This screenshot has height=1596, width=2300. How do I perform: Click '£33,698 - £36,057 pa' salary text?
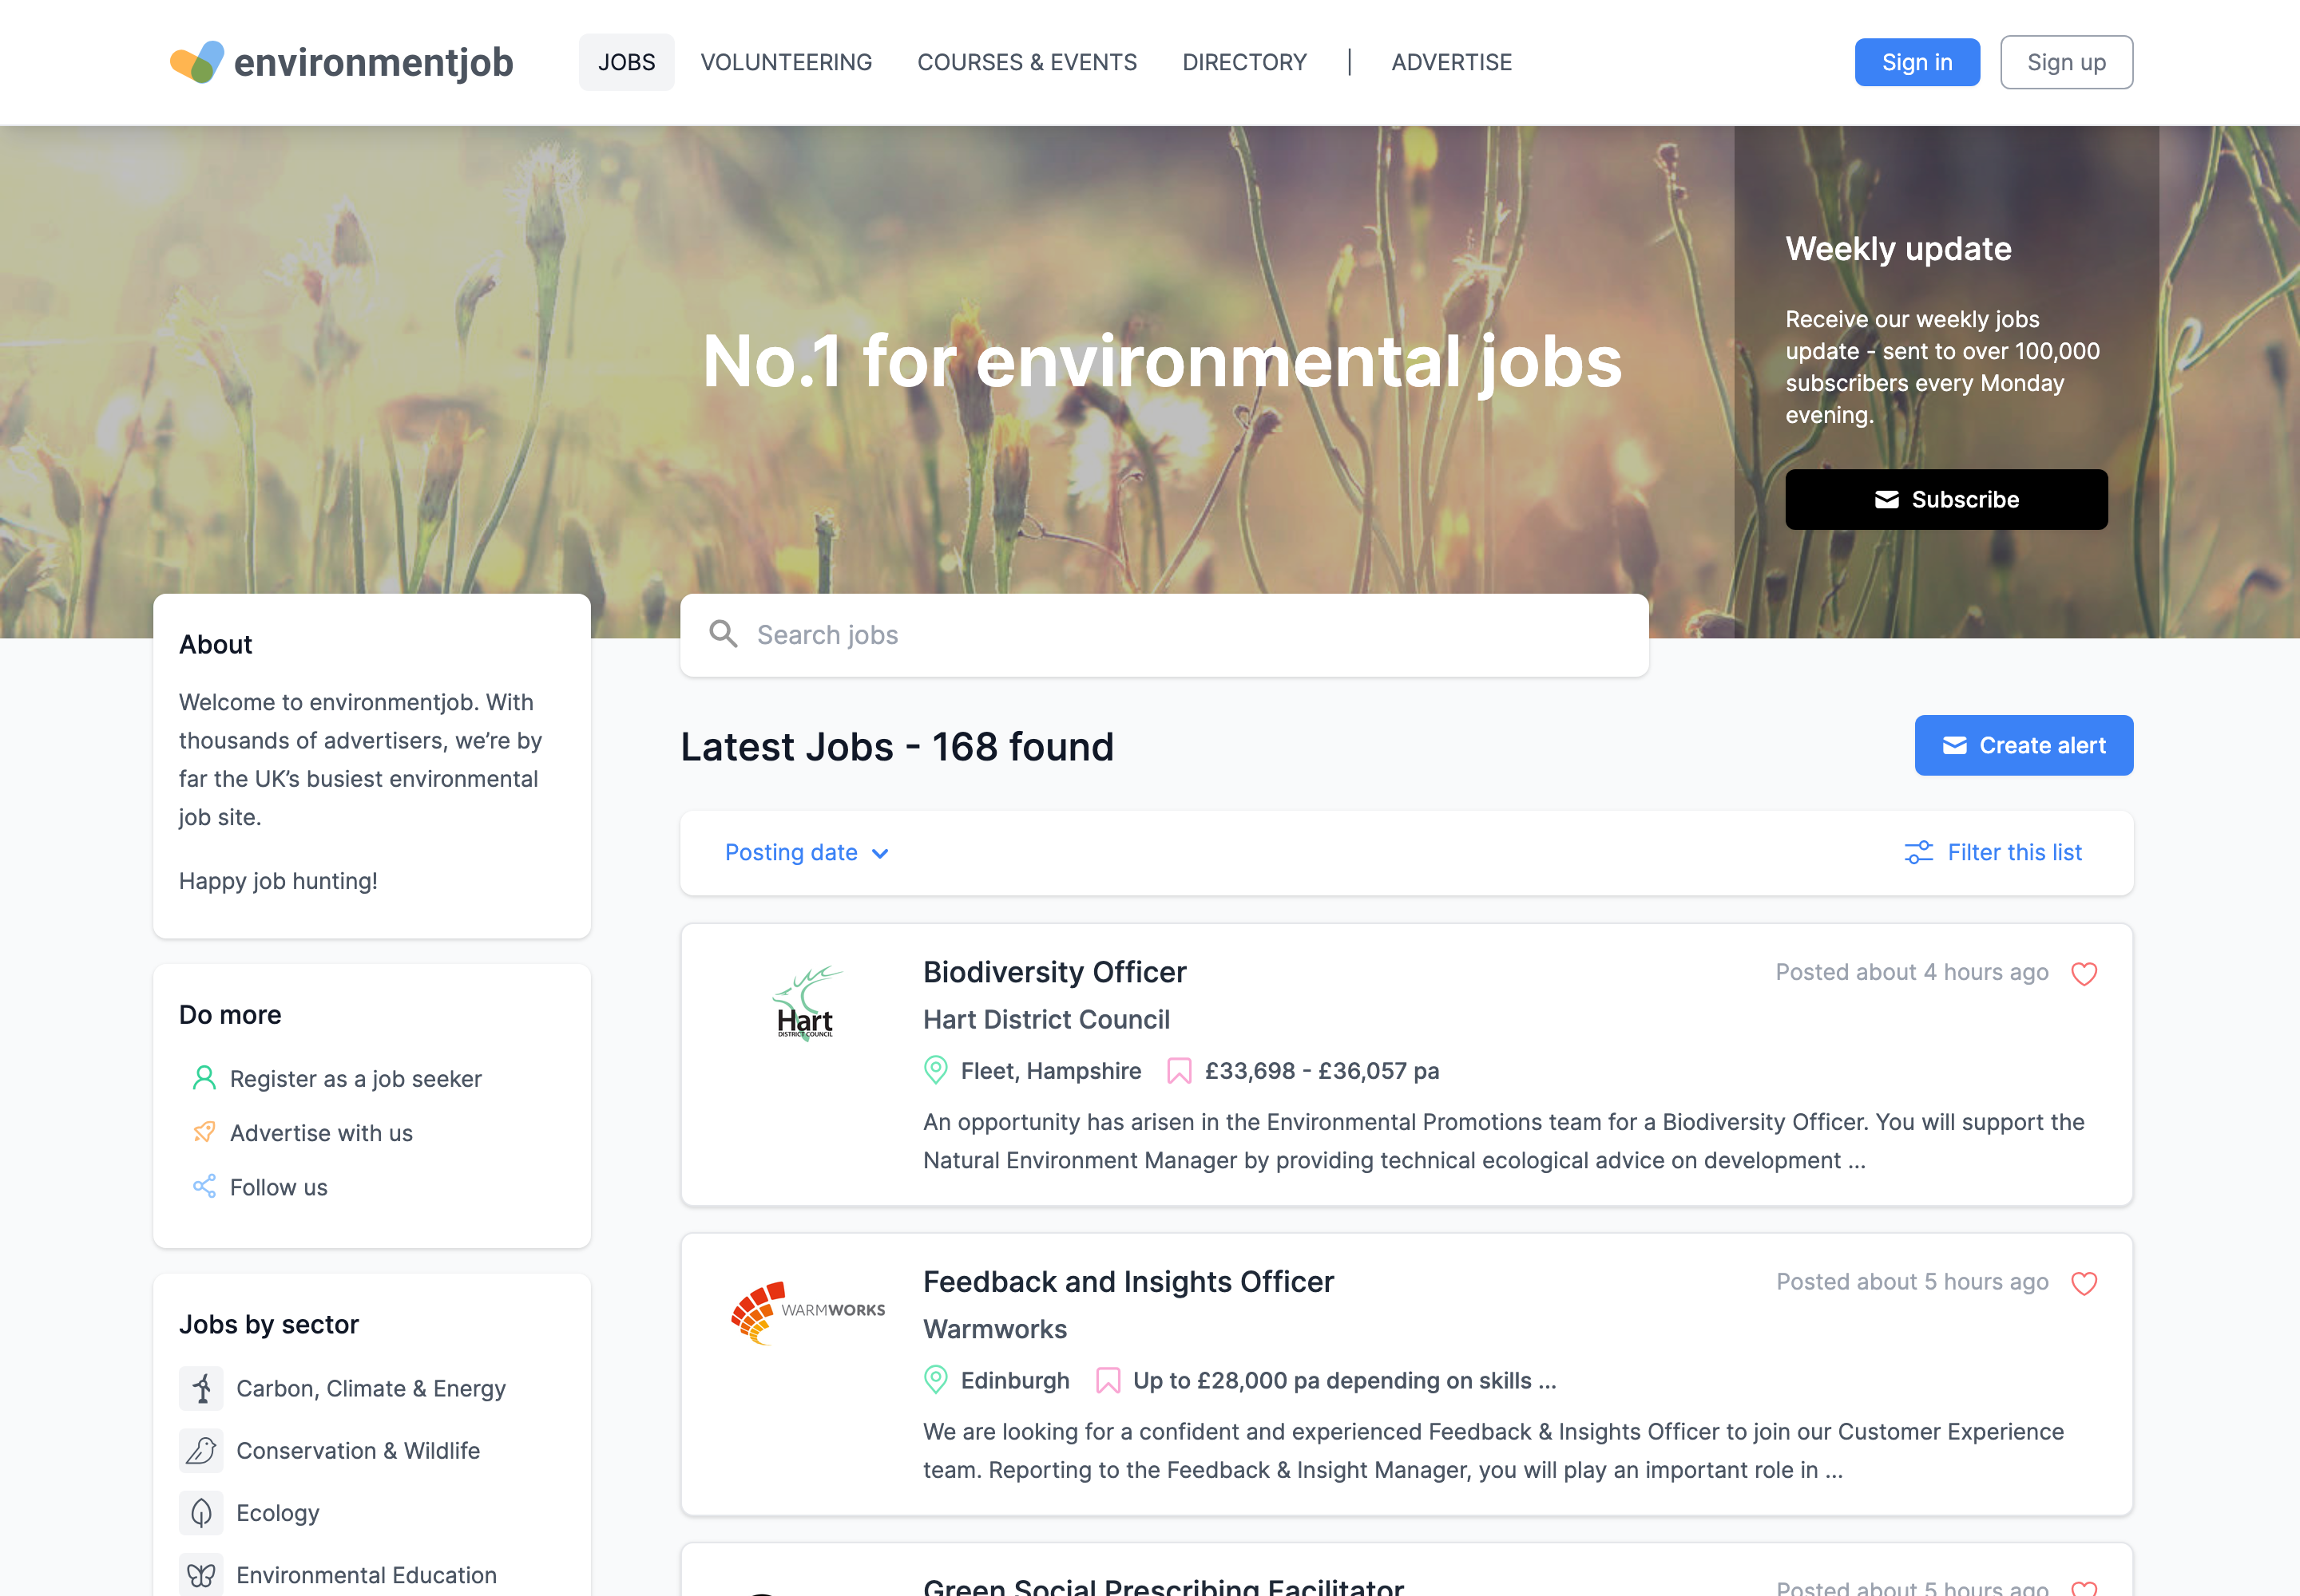pos(1321,1071)
